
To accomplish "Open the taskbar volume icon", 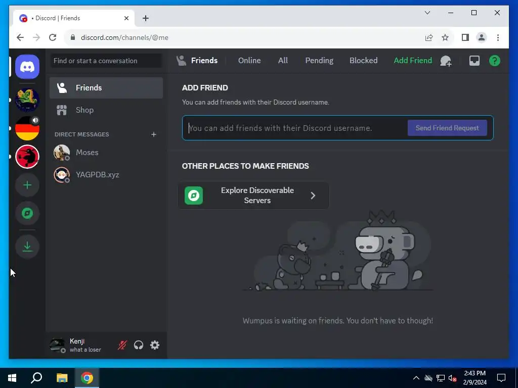I will pos(452,378).
